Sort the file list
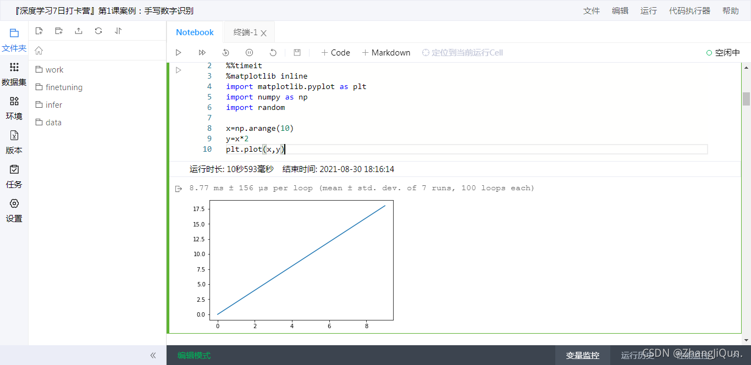The width and height of the screenshot is (751, 365). click(118, 31)
